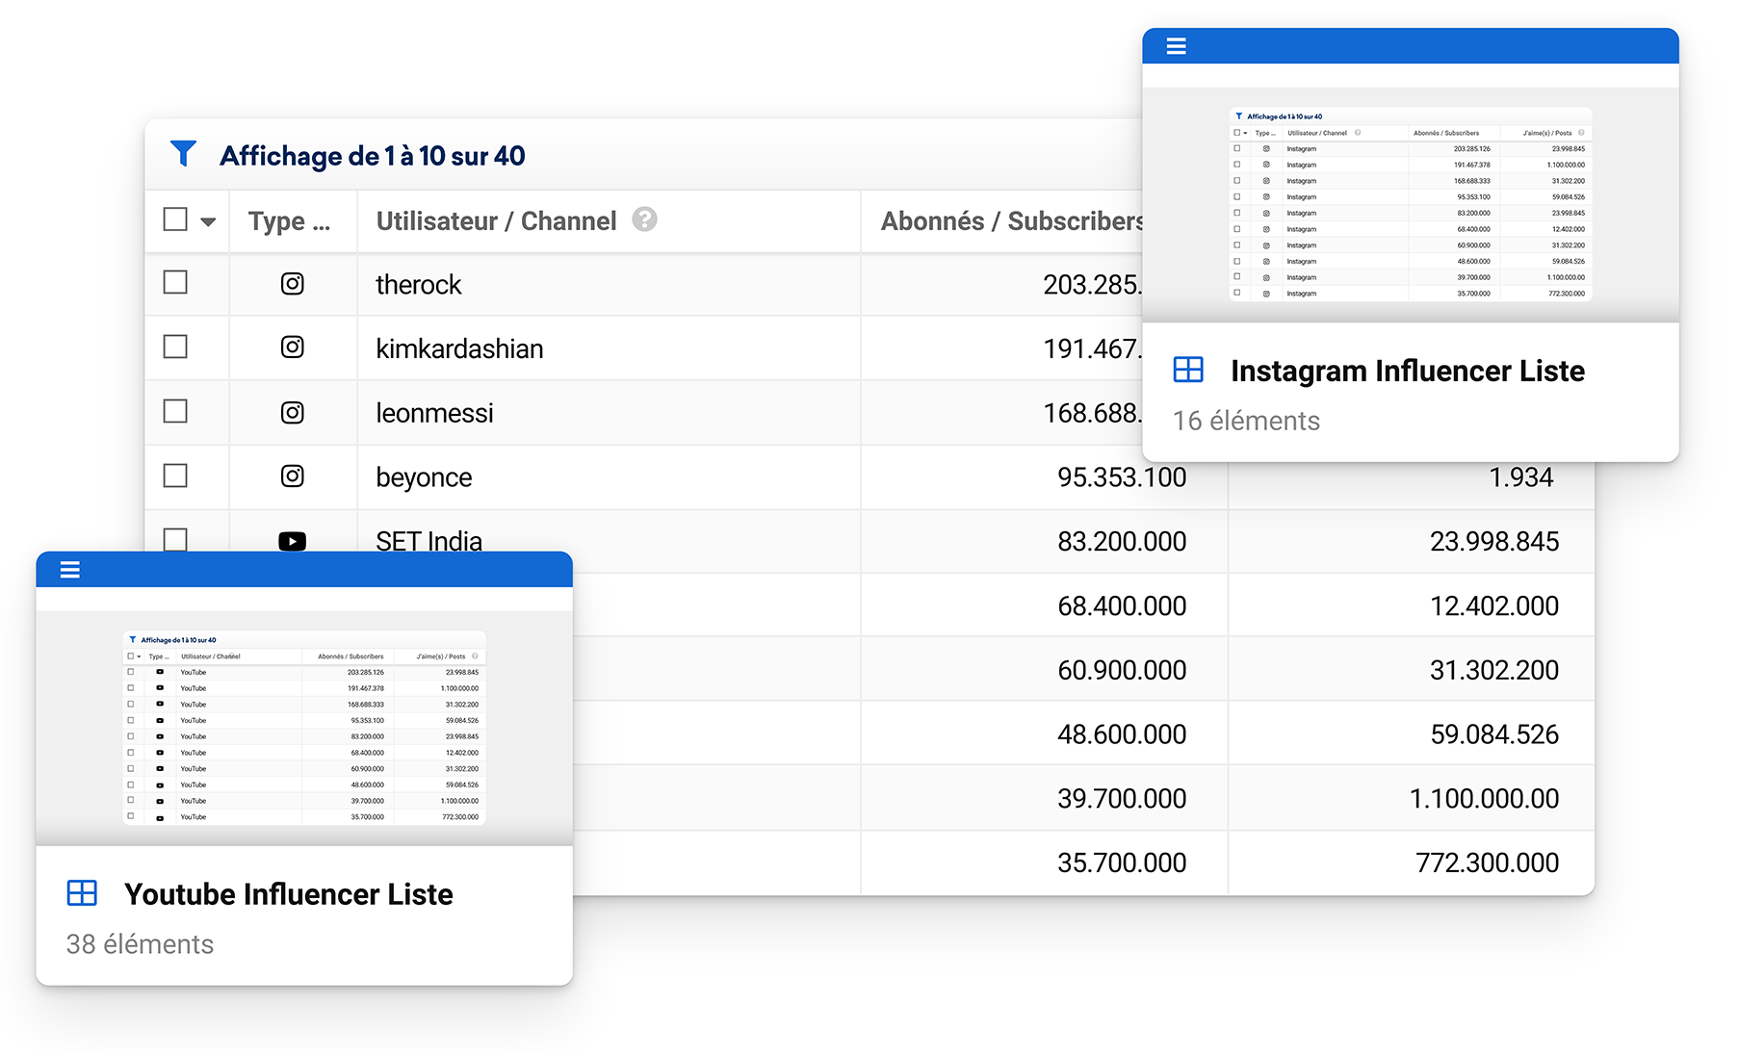Viewport: 1739px width, 1055px height.
Task: Click value 772.300.000 in main table
Action: (1488, 862)
